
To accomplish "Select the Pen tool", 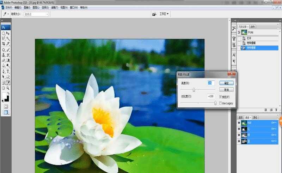I will (x=4, y=72).
